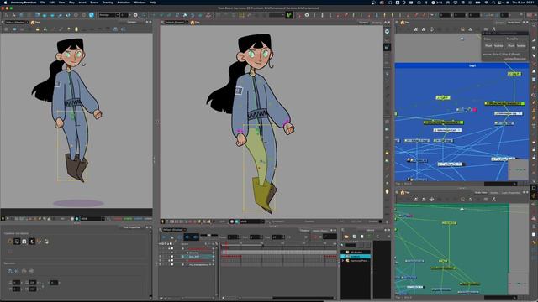This screenshot has width=538, height=302.
Task: Click the Top home icon in center view
Action: (193, 23)
